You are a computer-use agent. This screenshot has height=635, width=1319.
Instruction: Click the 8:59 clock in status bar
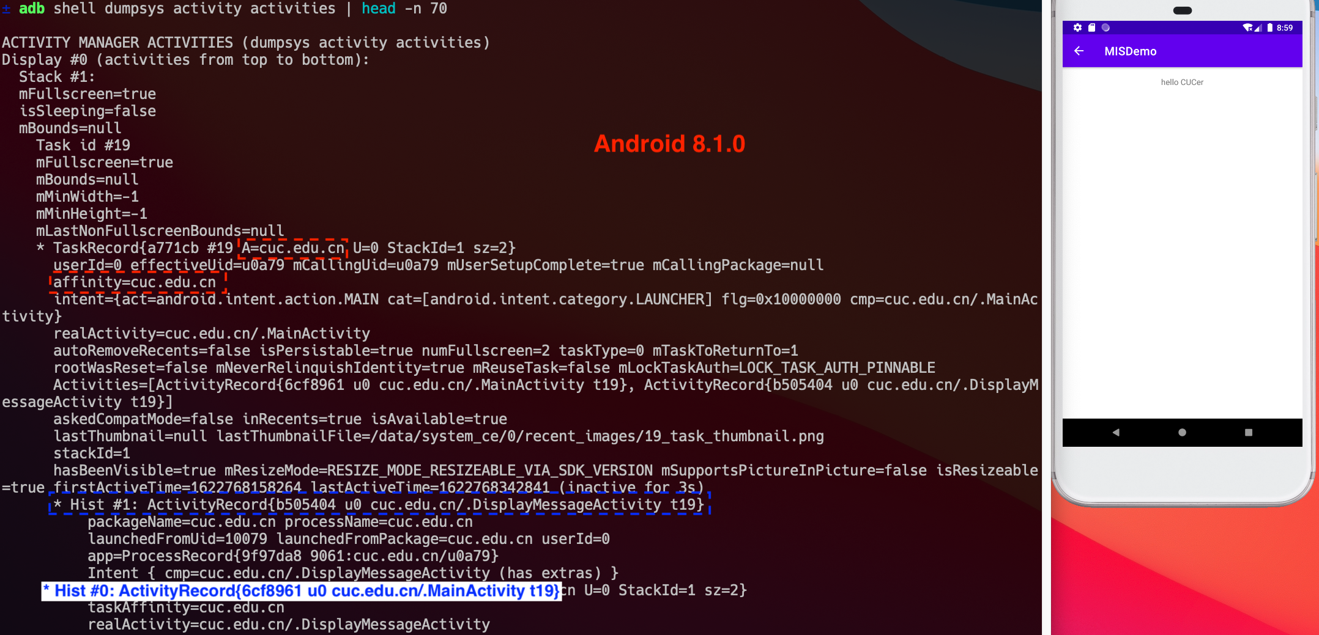tap(1285, 28)
